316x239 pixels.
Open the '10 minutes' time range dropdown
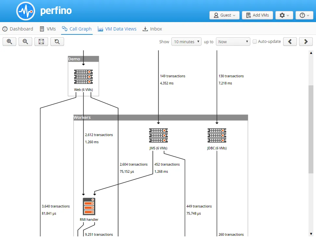tap(186, 41)
